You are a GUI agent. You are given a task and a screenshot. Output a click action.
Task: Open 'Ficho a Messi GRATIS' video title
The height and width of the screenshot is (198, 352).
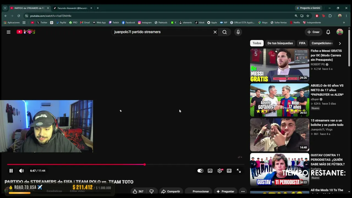(x=326, y=55)
